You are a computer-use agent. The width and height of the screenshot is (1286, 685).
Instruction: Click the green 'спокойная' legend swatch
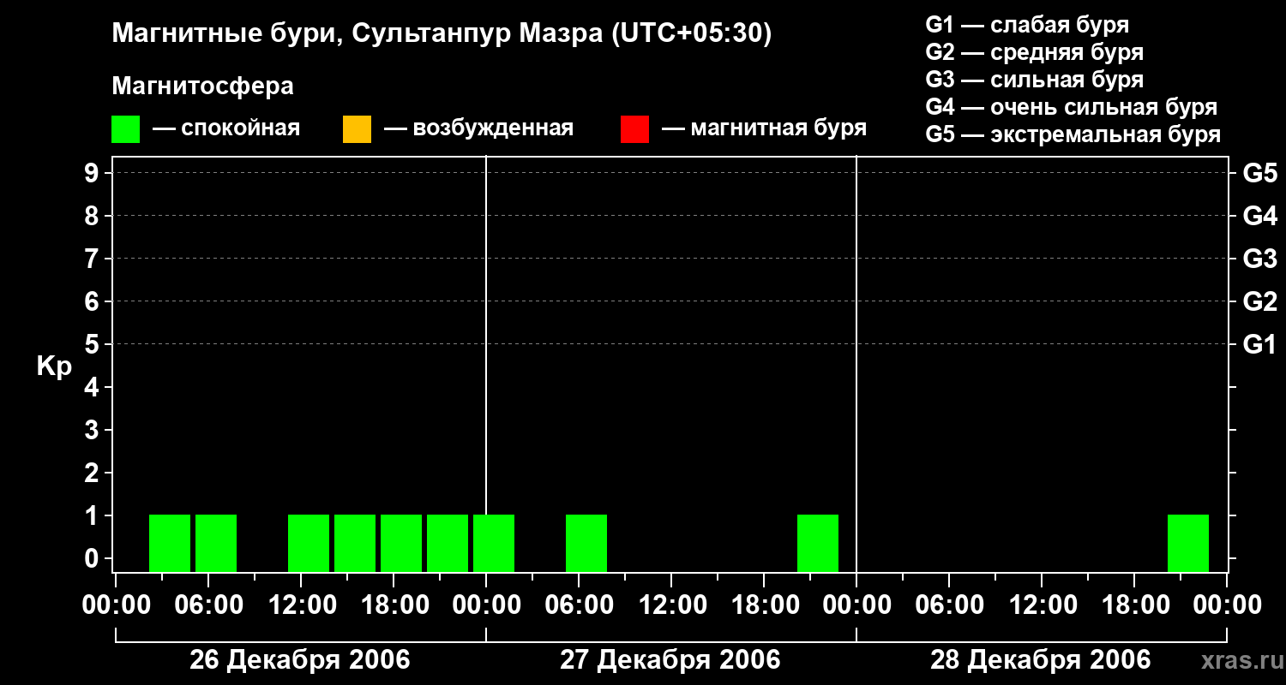click(x=125, y=129)
